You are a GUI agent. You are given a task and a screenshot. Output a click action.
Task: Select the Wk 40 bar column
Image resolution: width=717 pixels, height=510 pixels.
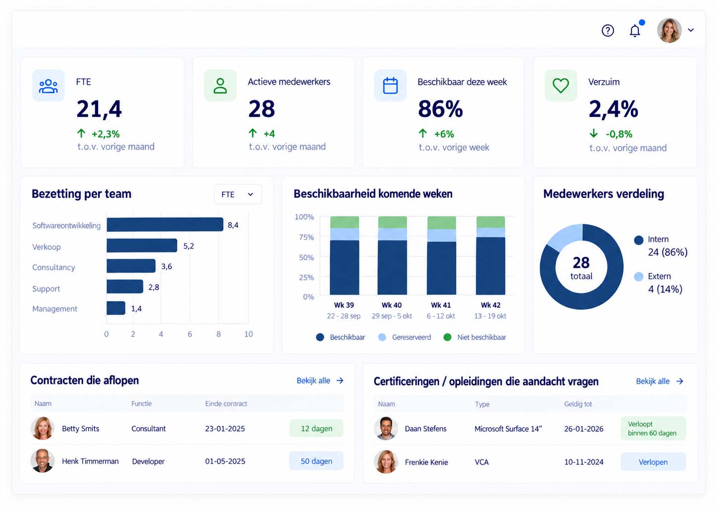click(x=393, y=256)
